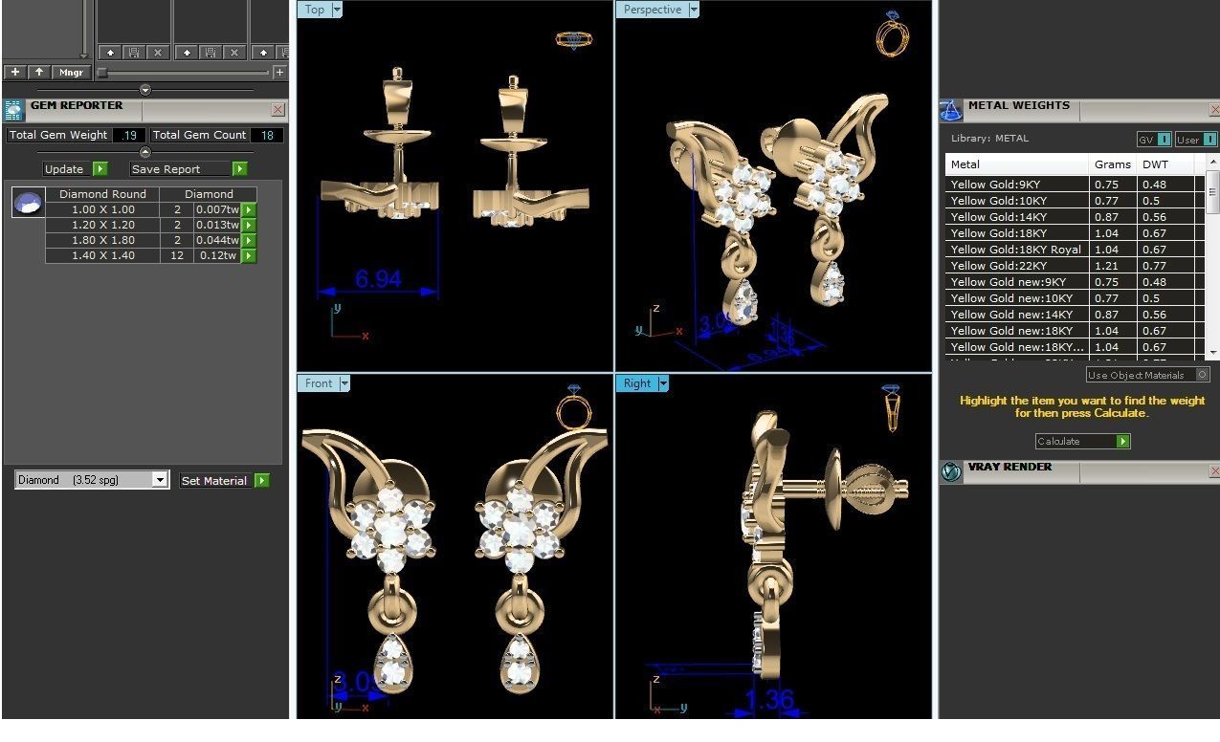
Task: Click ring icon in Right viewport corner
Action: pyautogui.click(x=891, y=408)
